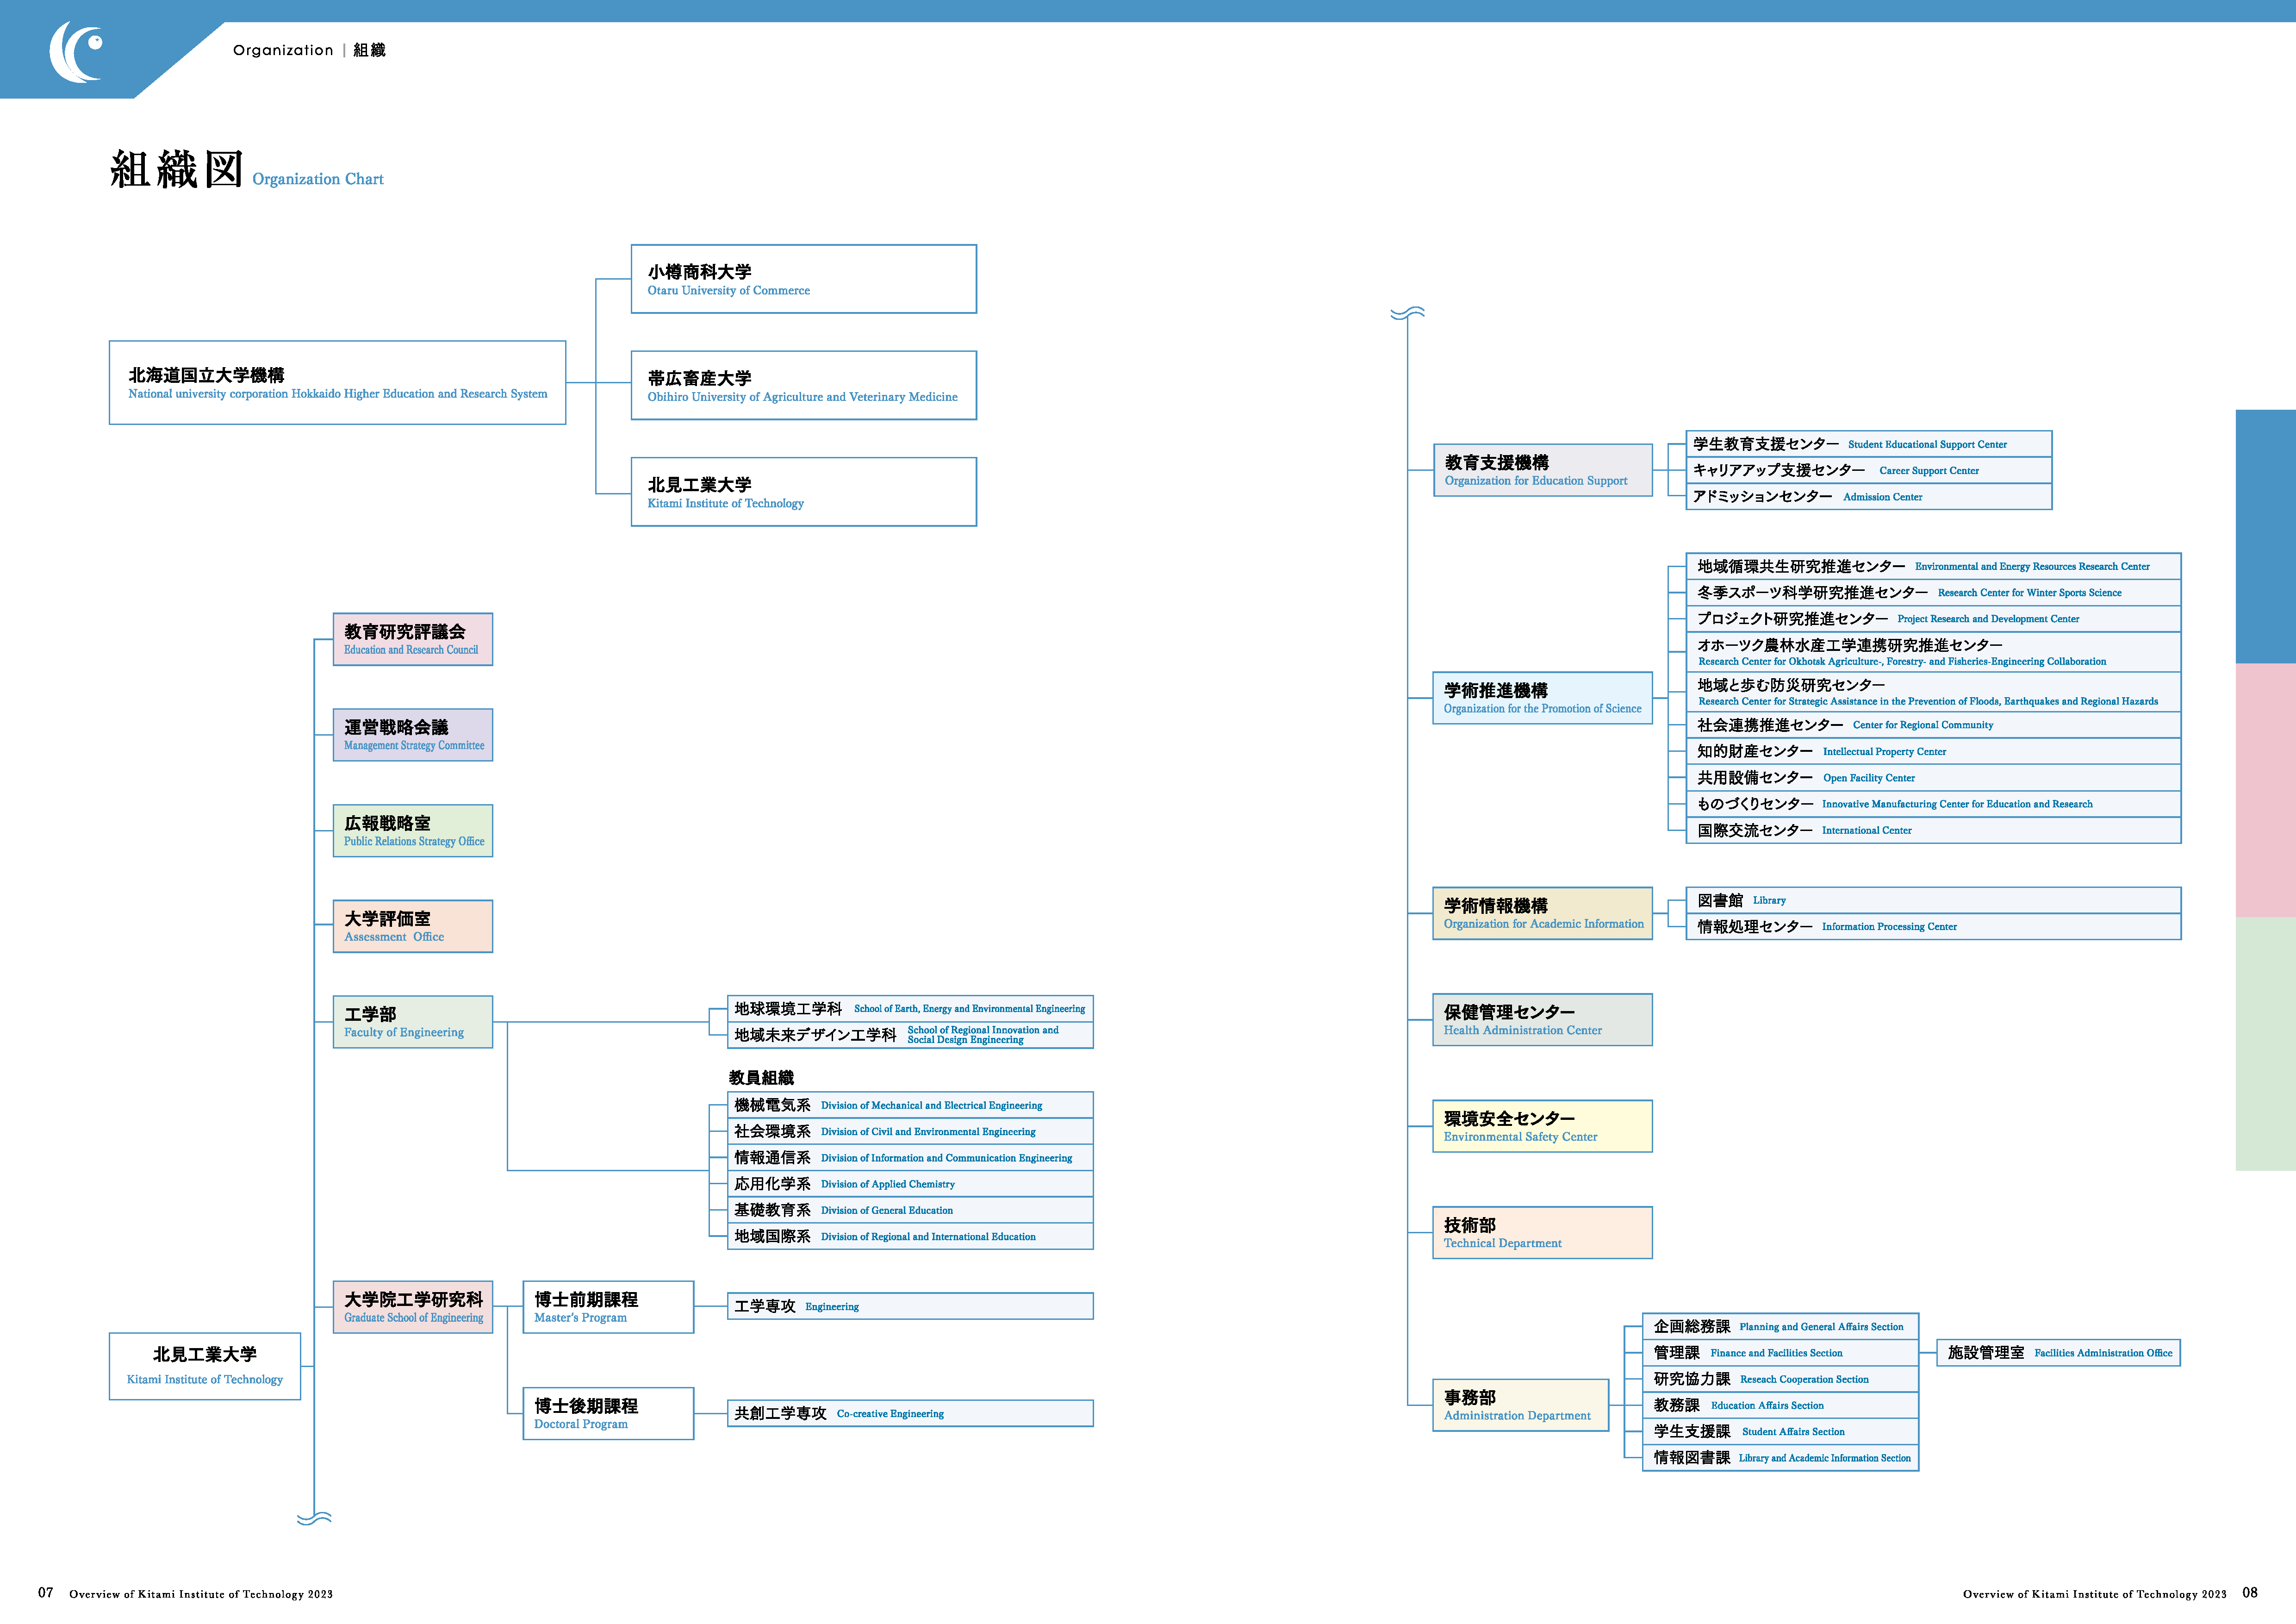This screenshot has width=2296, height=1624.
Task: Click the pink side tab on right edge
Action: point(2265,790)
